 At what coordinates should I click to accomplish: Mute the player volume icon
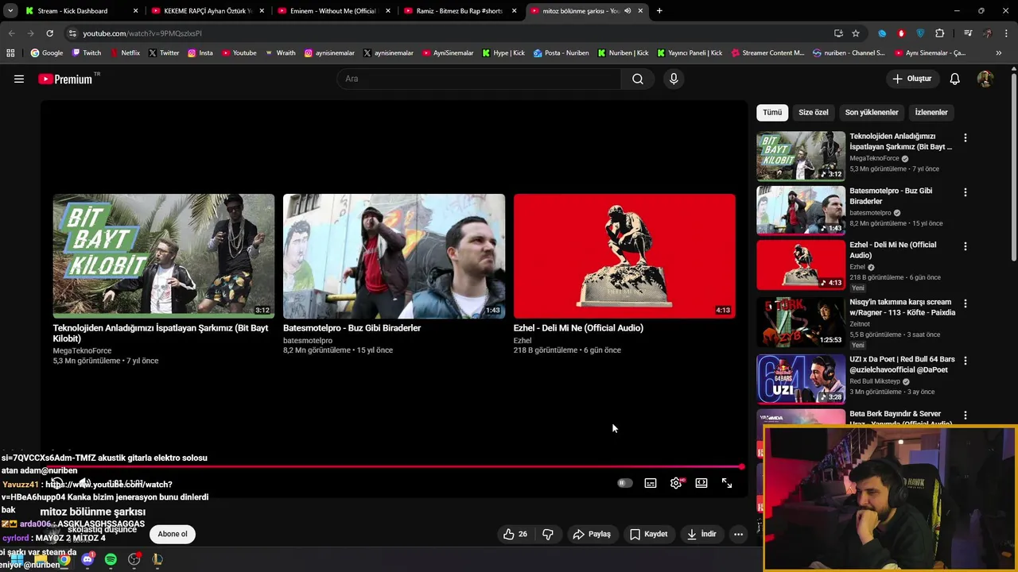tap(84, 483)
